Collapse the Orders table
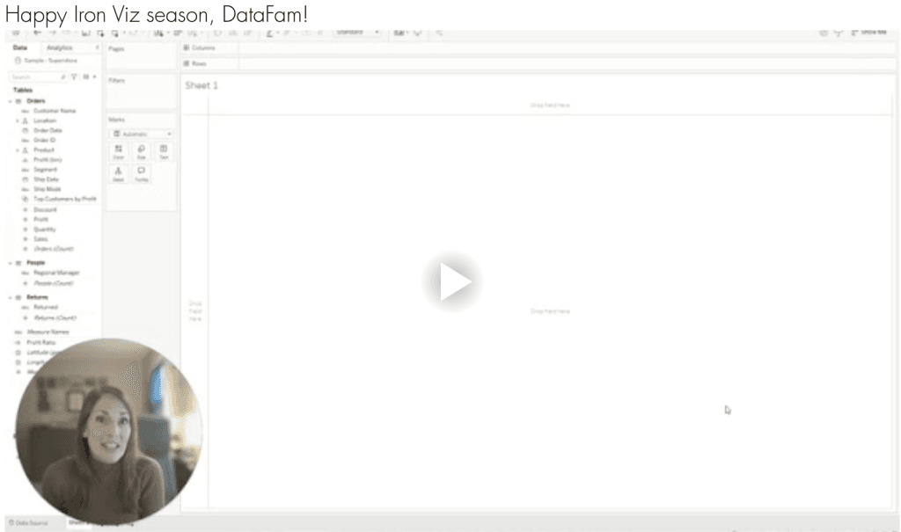The image size is (901, 532). click(x=10, y=101)
